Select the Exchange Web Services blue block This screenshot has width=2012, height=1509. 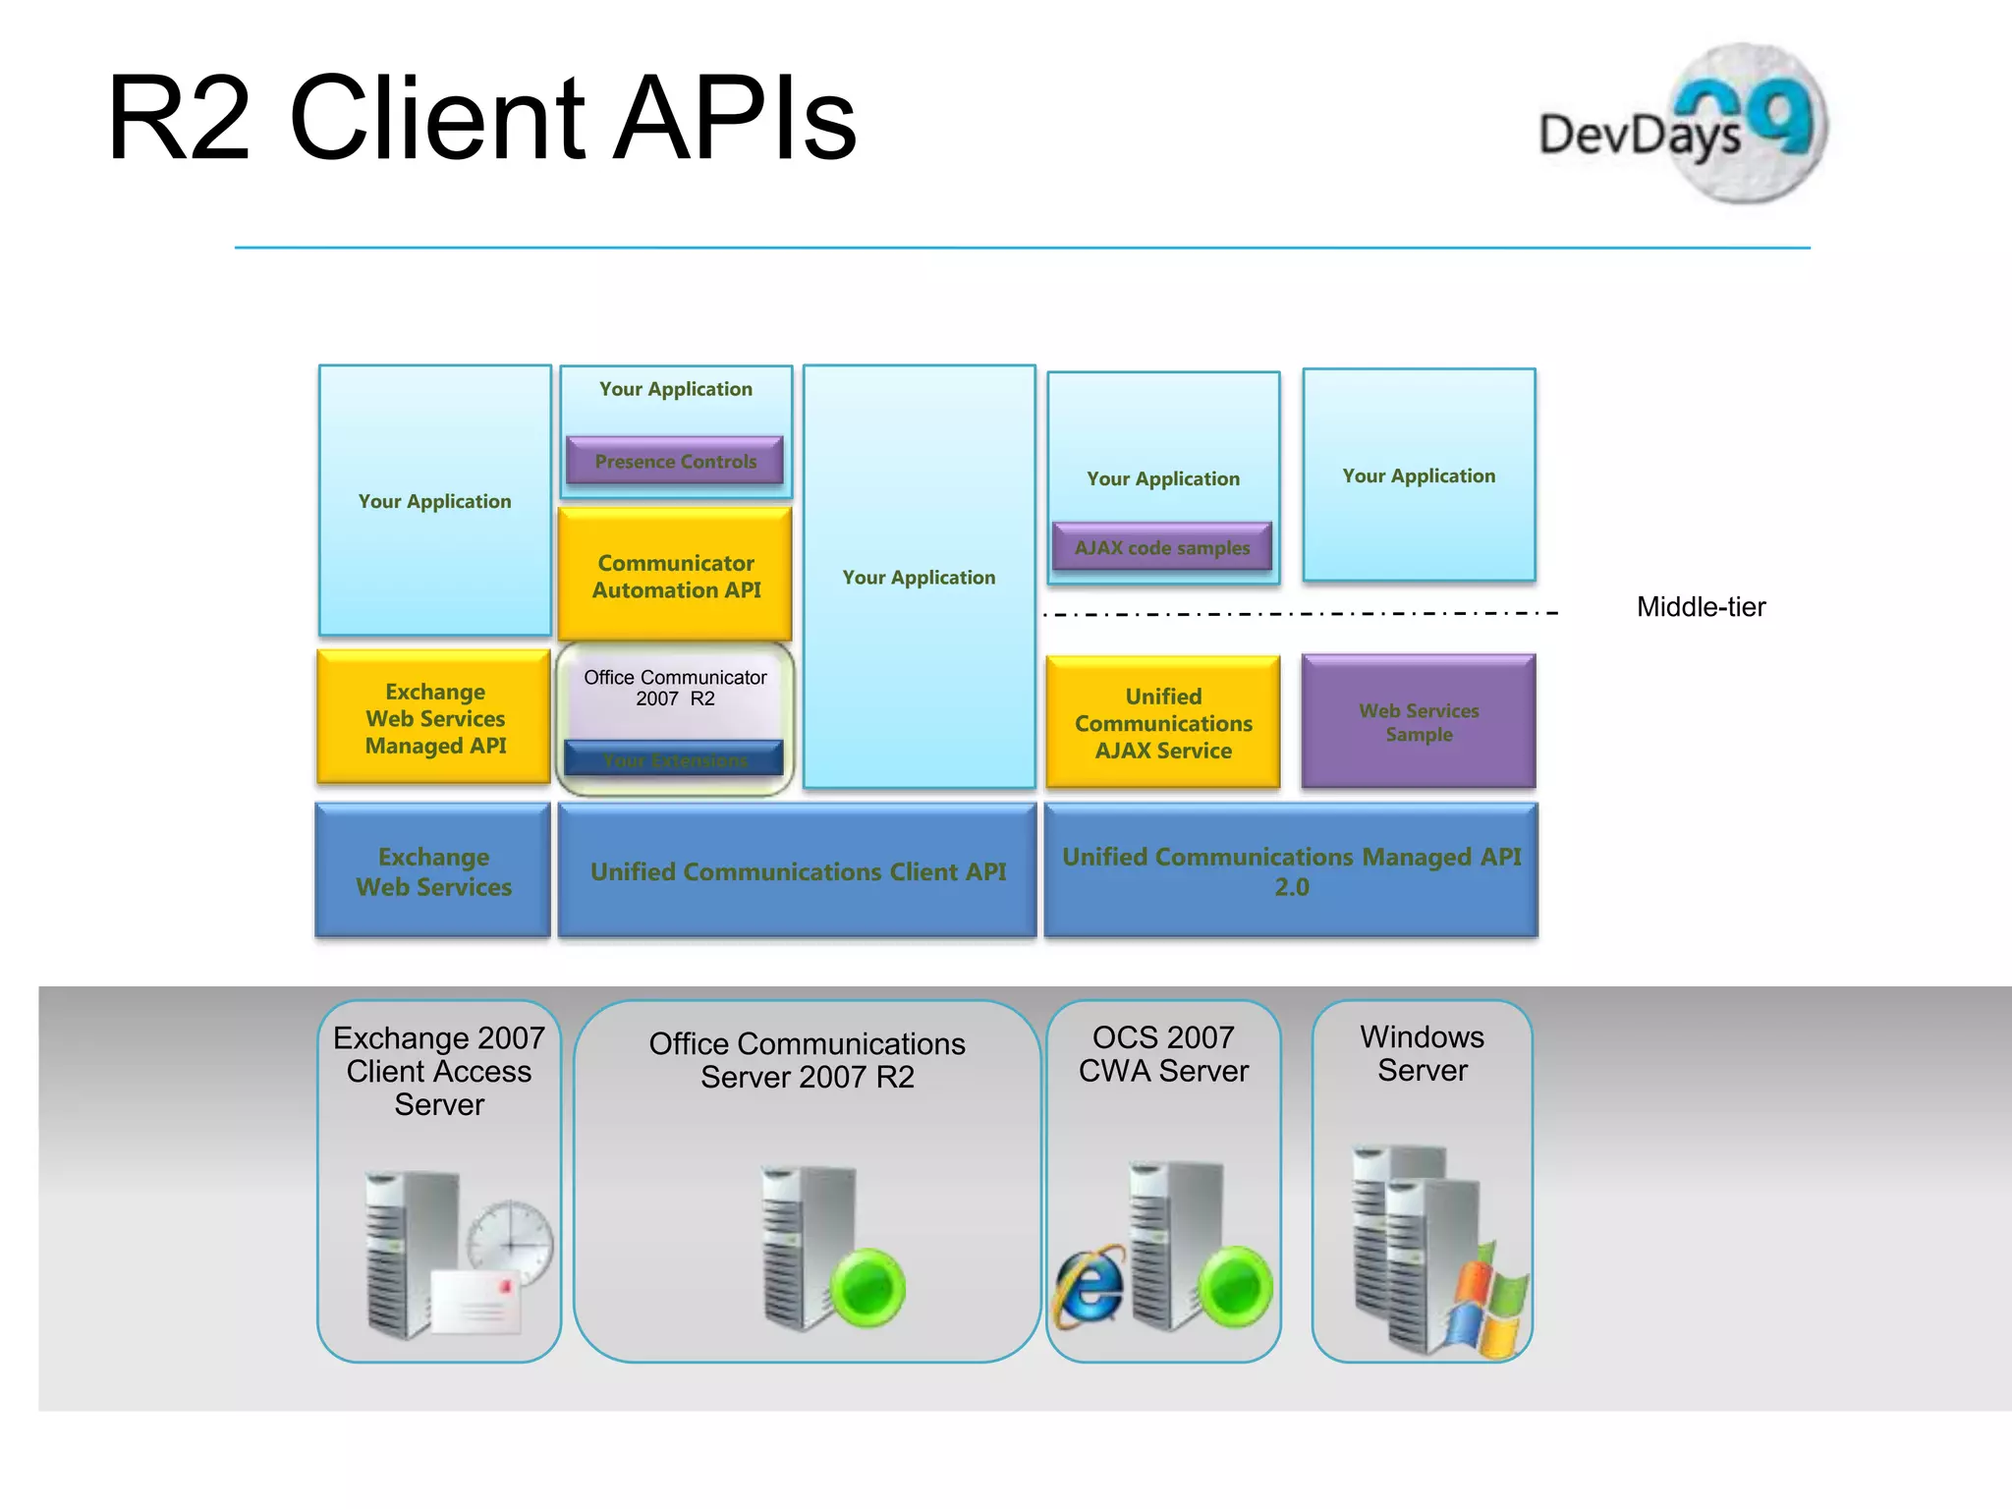tap(433, 871)
